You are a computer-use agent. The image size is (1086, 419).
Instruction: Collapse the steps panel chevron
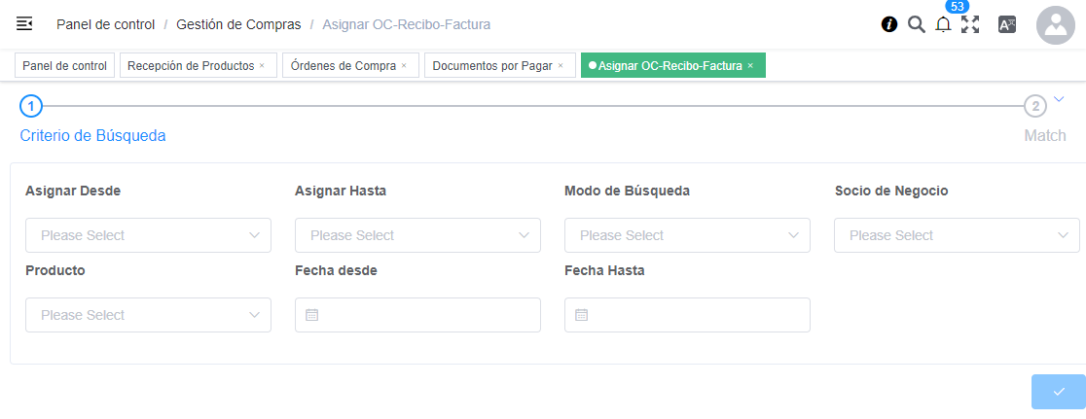[1060, 98]
